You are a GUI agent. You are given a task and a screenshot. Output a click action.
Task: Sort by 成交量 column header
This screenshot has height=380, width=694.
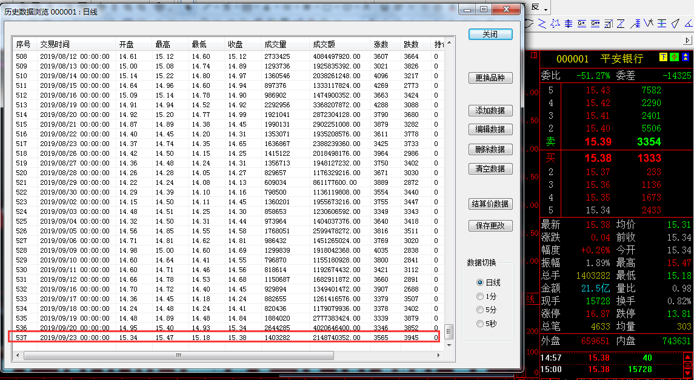pyautogui.click(x=275, y=44)
